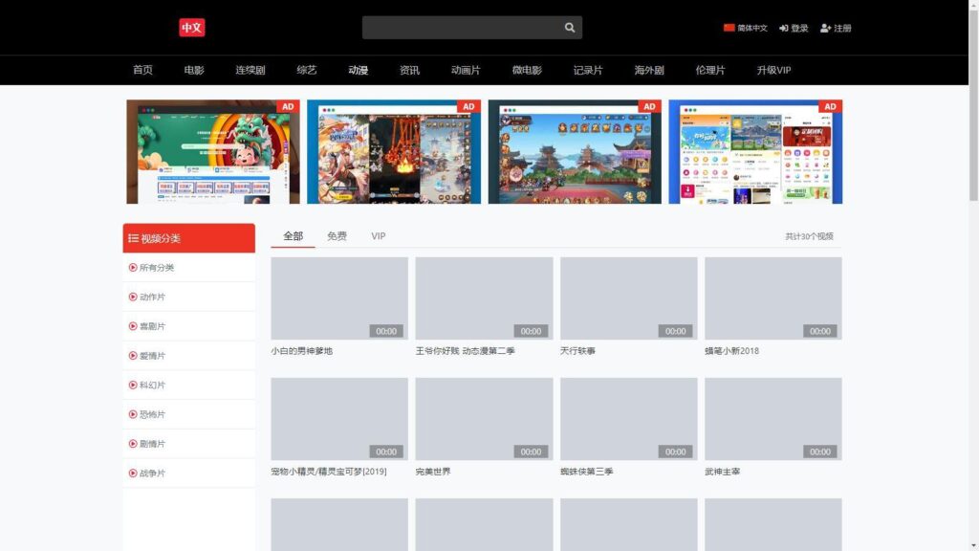Screen dimensions: 979x551
Task: Click inside the search input box
Action: (x=459, y=27)
